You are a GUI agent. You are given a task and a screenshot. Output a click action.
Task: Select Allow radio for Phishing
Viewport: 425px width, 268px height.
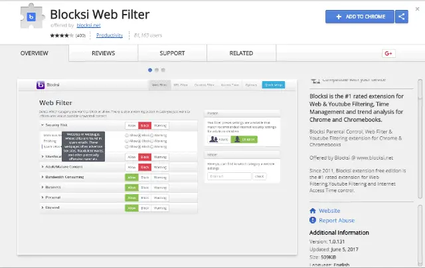tap(127, 141)
